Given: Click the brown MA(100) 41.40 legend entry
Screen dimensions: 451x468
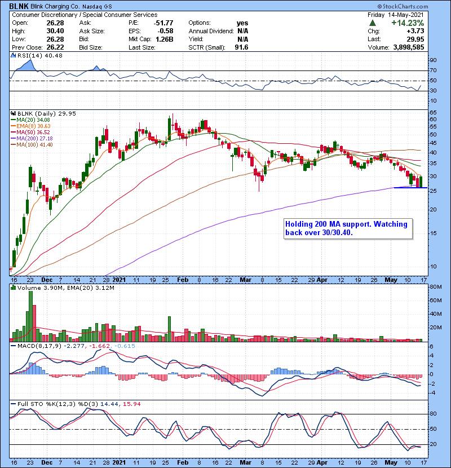Looking at the screenshot, I should click(x=32, y=145).
